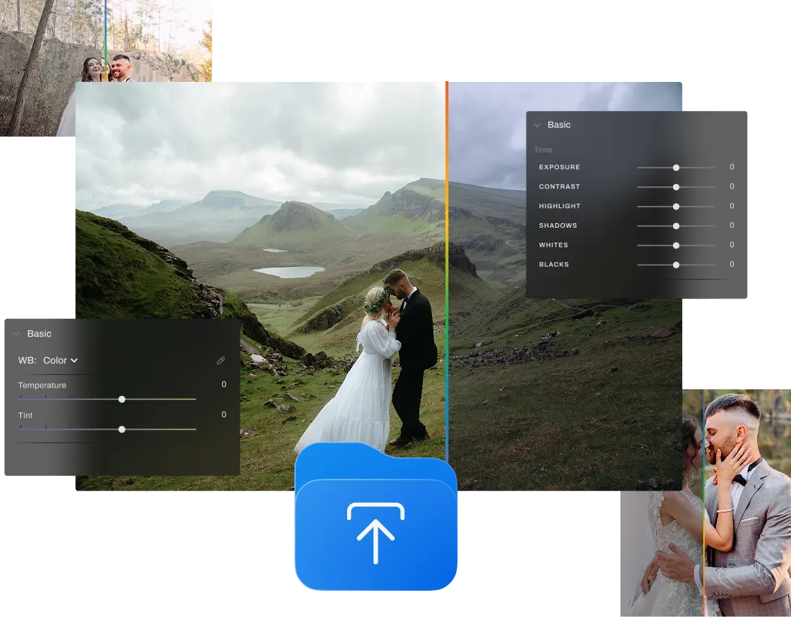Select the Tint value field
This screenshot has height=617, width=791.
[x=223, y=415]
